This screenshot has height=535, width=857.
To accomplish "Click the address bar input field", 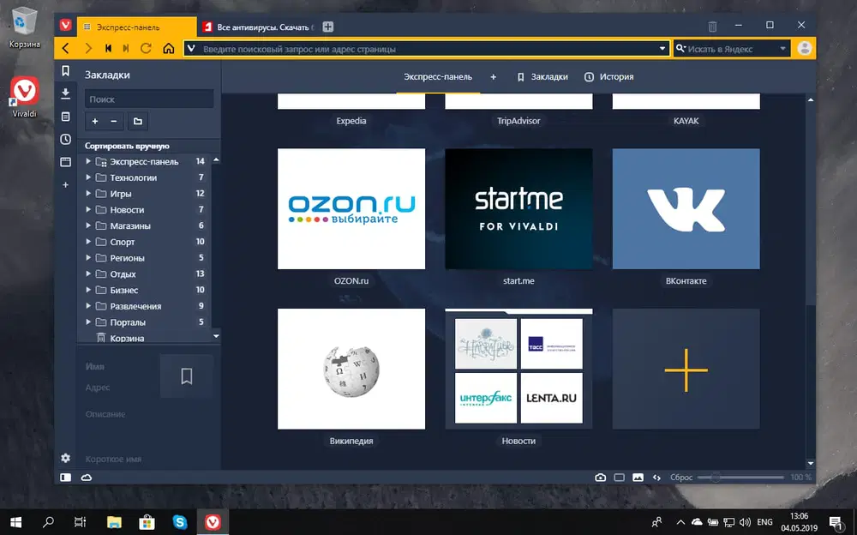I will pyautogui.click(x=426, y=49).
